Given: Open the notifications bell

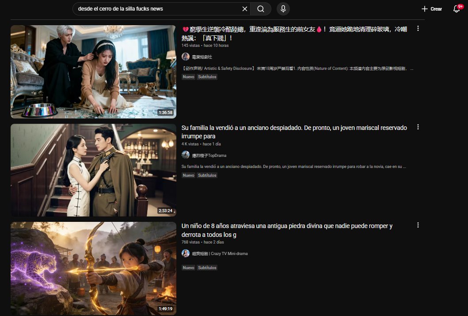Looking at the screenshot, I should pyautogui.click(x=457, y=9).
